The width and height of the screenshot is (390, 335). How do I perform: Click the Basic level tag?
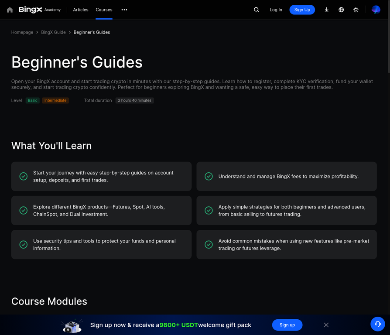tap(33, 100)
